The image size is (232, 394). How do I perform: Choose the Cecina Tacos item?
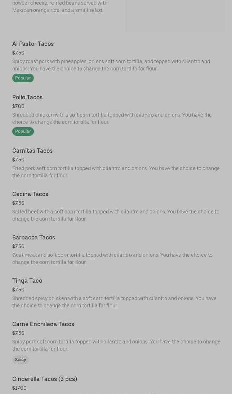30,194
